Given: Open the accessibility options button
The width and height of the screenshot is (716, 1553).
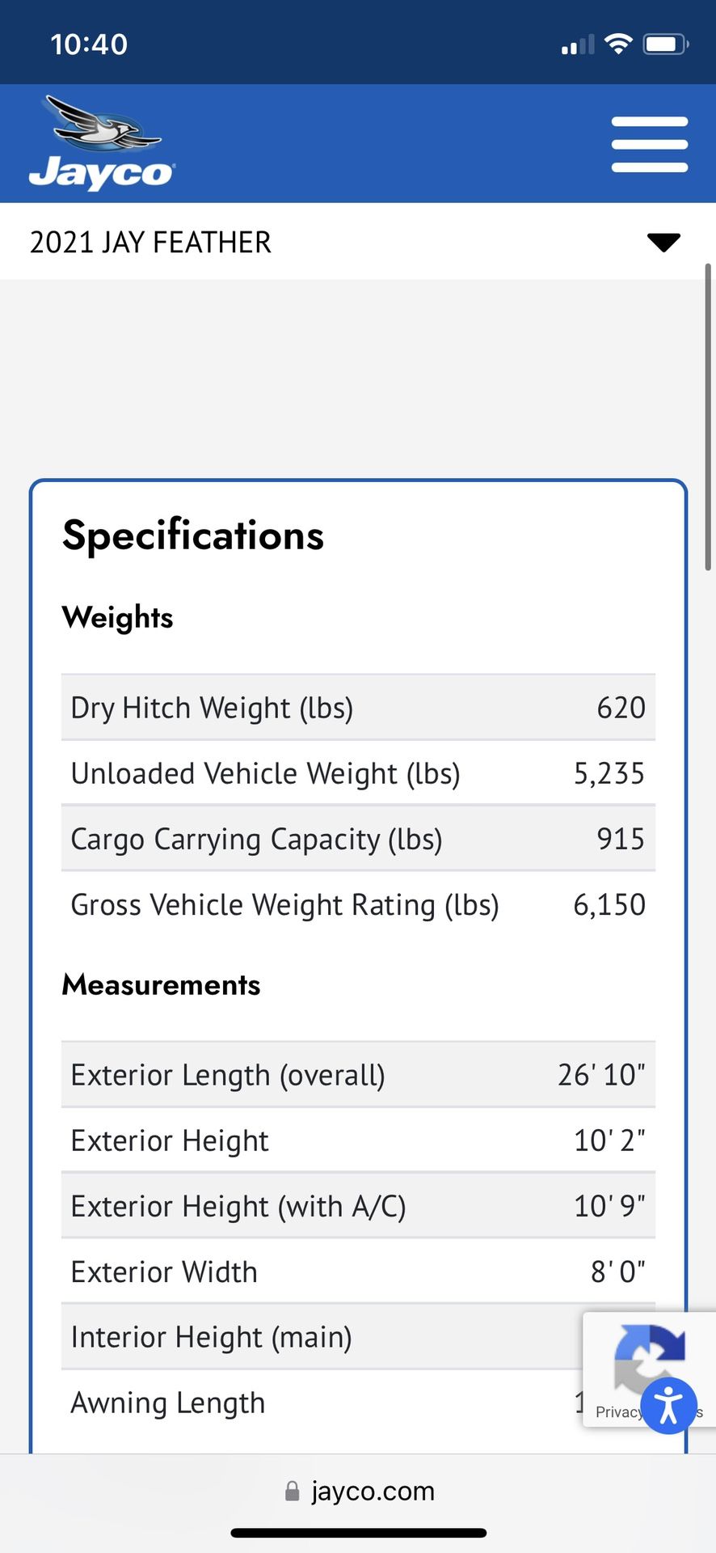Looking at the screenshot, I should [x=669, y=1406].
